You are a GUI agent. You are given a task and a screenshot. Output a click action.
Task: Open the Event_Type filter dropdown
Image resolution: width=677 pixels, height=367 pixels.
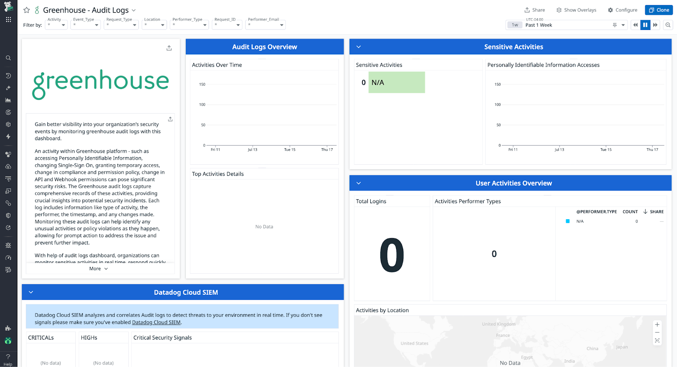pyautogui.click(x=86, y=25)
